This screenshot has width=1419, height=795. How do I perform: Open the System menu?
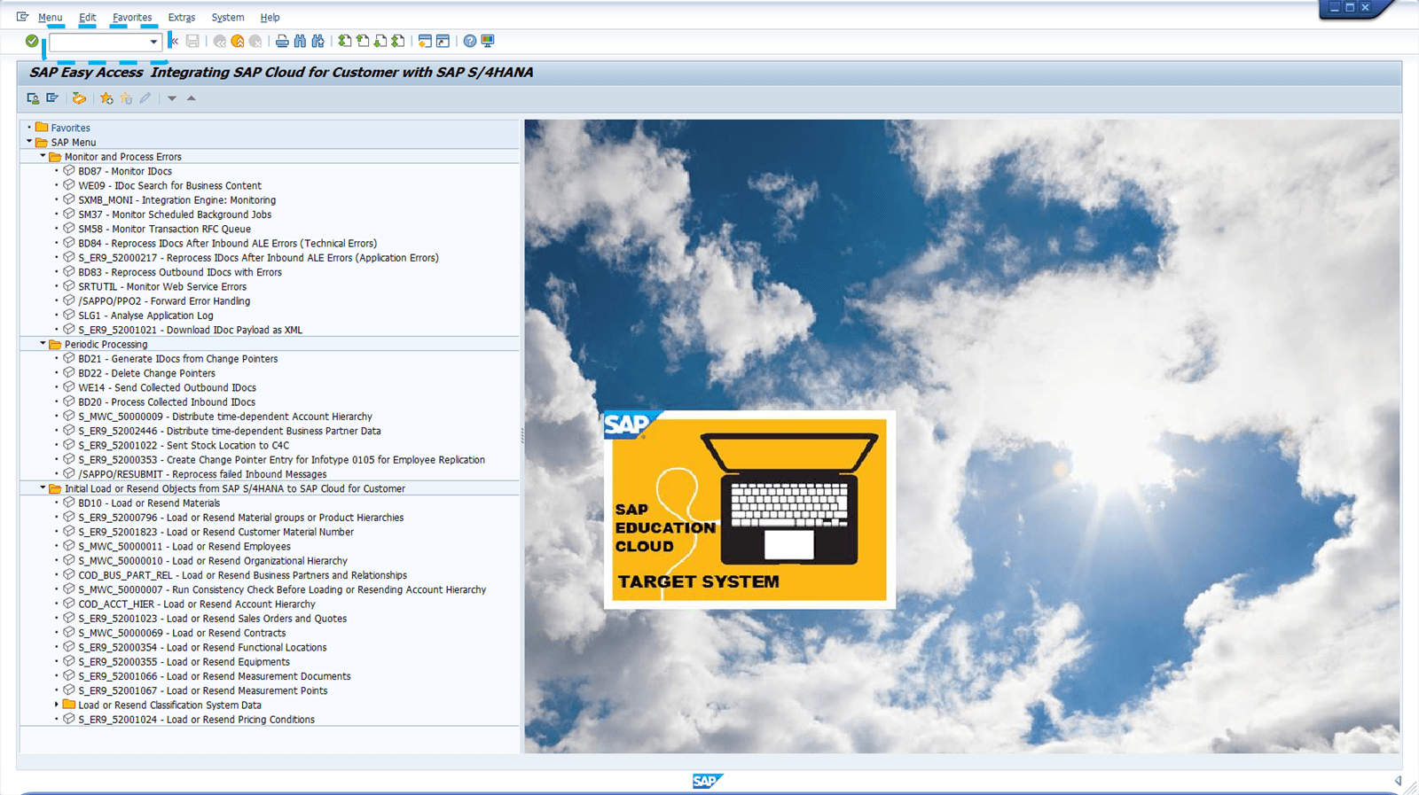[x=228, y=17]
